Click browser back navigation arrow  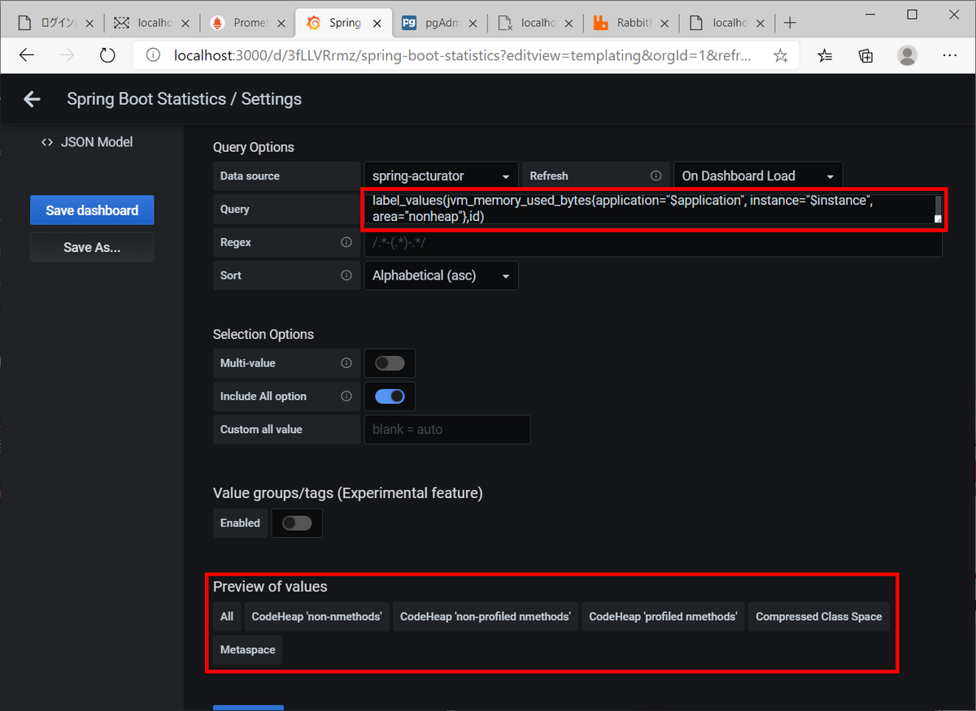click(x=27, y=55)
